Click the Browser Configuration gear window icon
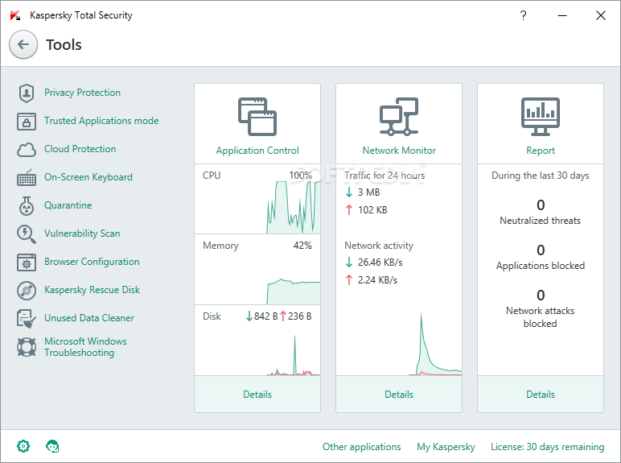This screenshot has height=463, width=621. click(x=27, y=263)
